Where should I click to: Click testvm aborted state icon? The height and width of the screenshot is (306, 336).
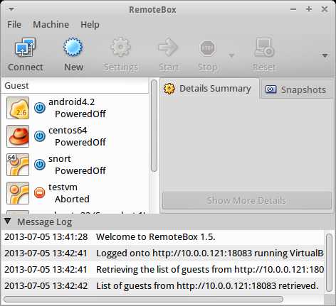click(40, 192)
